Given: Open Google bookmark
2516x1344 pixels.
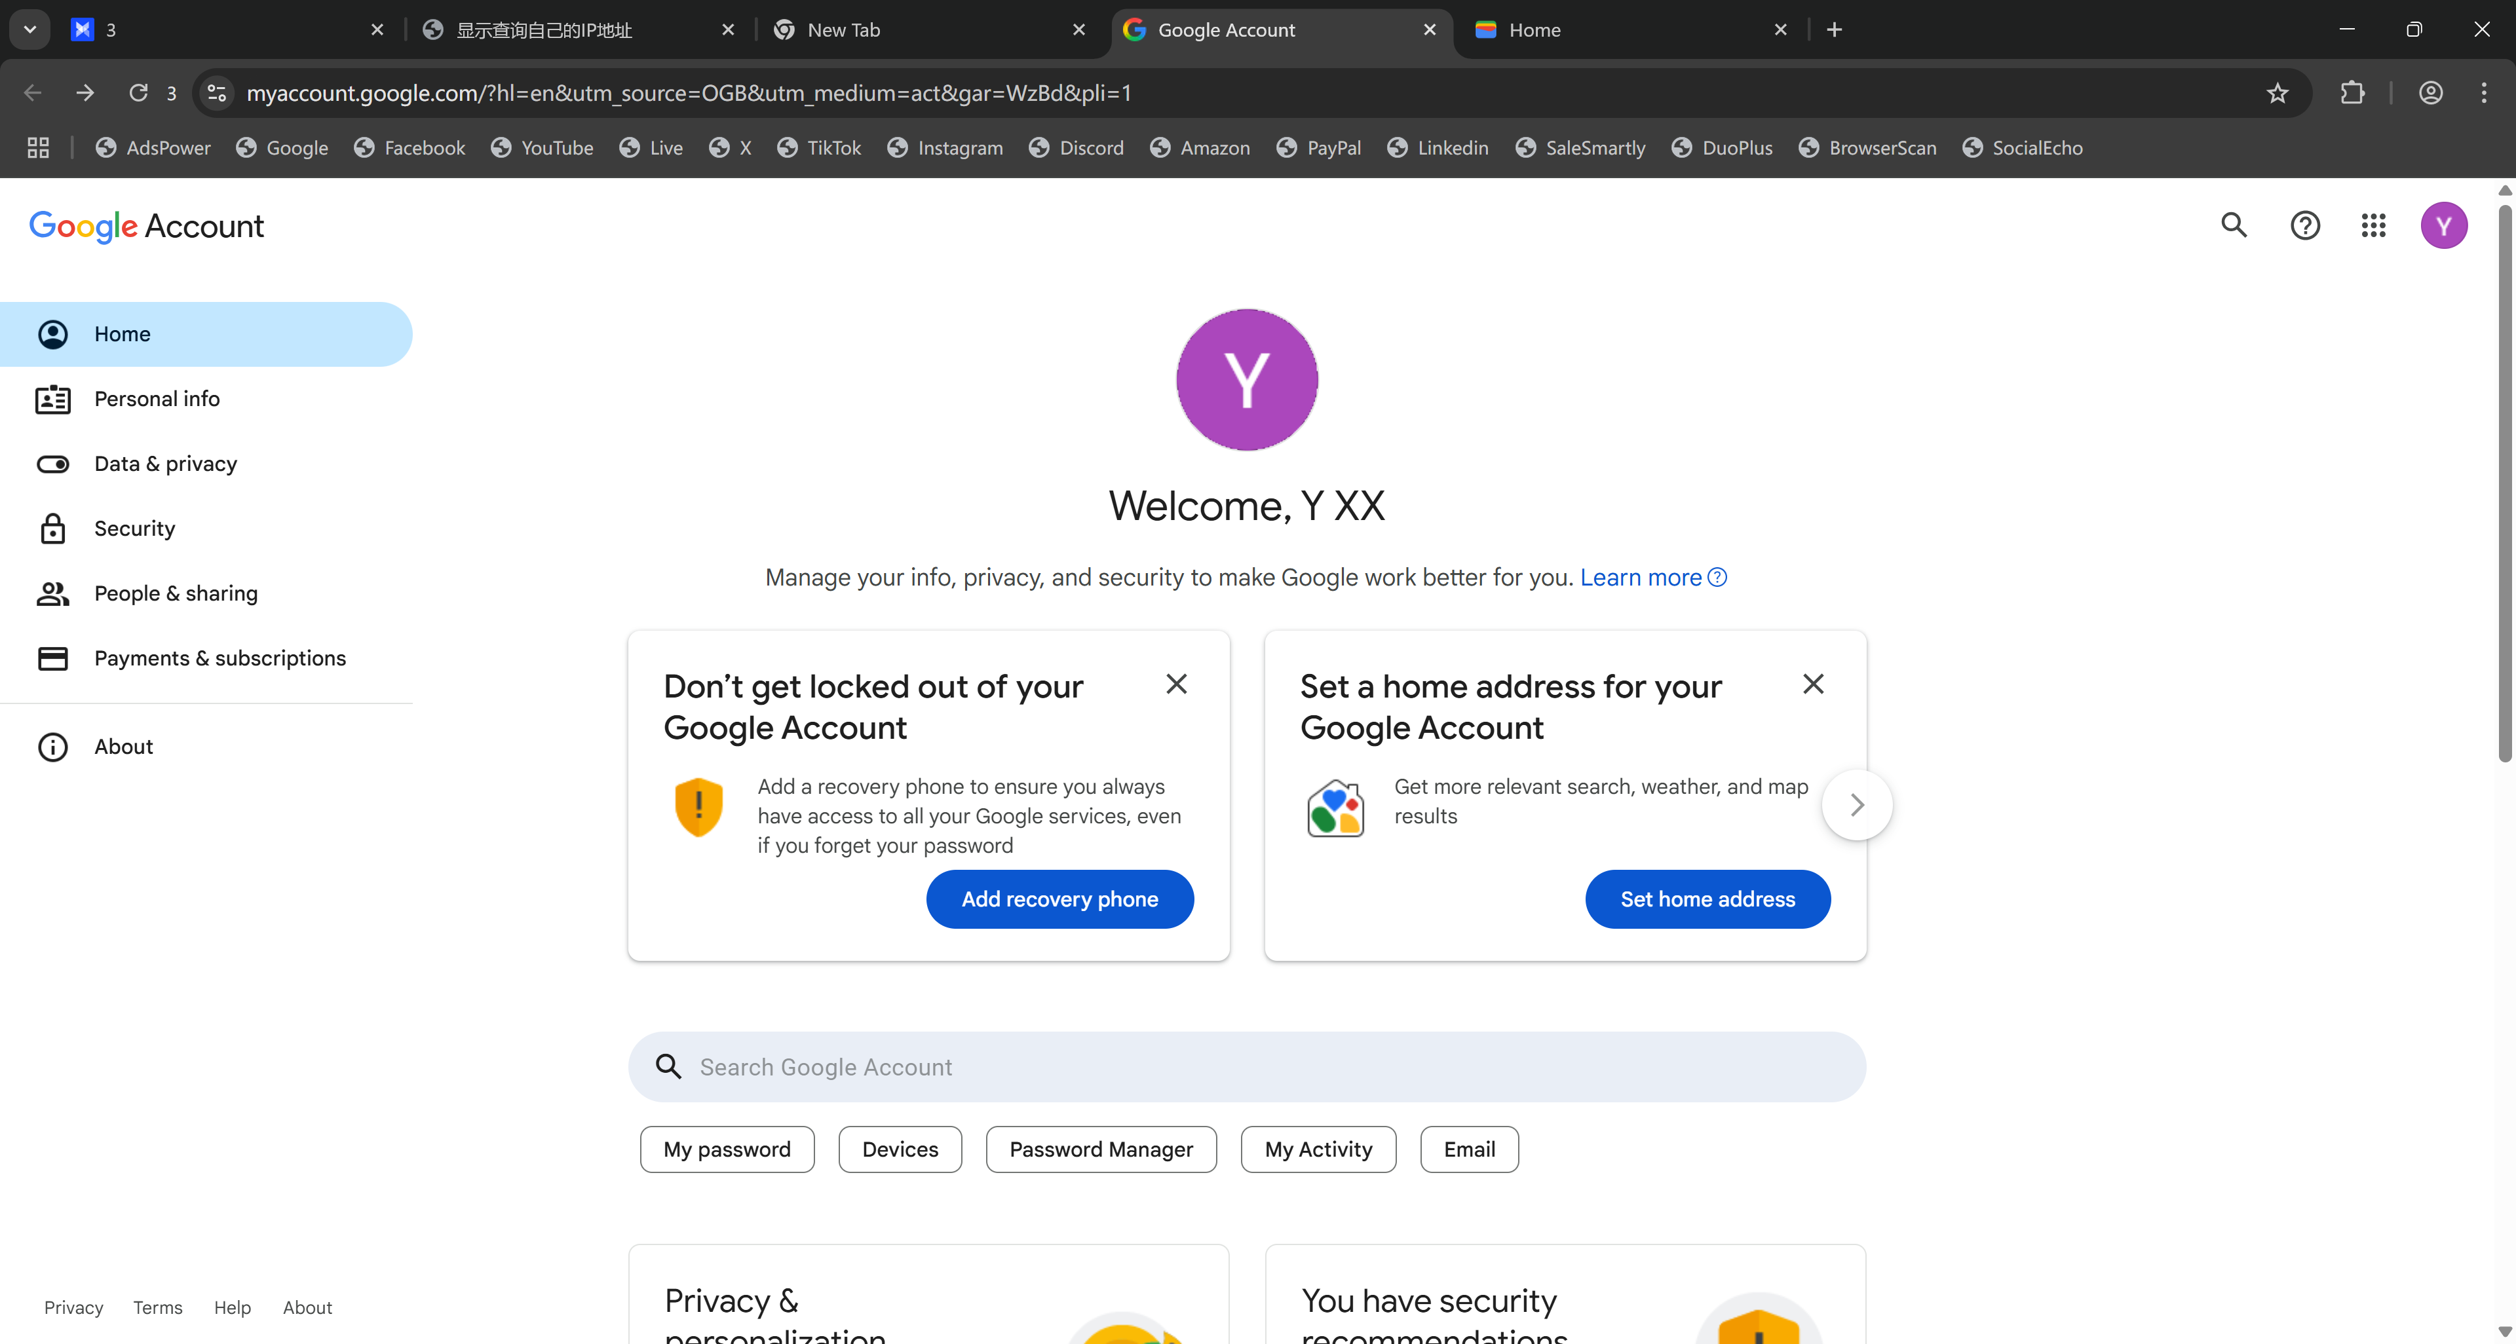Looking at the screenshot, I should point(282,149).
